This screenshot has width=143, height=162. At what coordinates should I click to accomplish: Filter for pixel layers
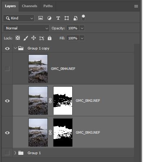pos(41,18)
